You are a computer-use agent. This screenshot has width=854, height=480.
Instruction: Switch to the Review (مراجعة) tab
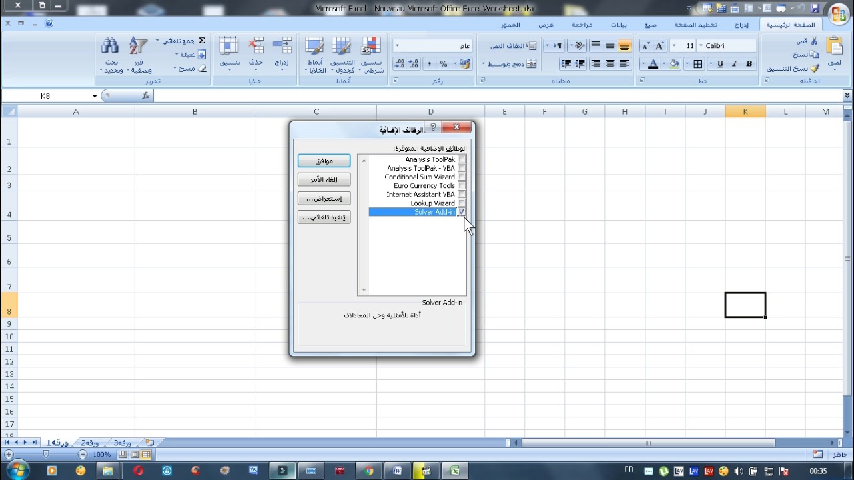point(582,25)
